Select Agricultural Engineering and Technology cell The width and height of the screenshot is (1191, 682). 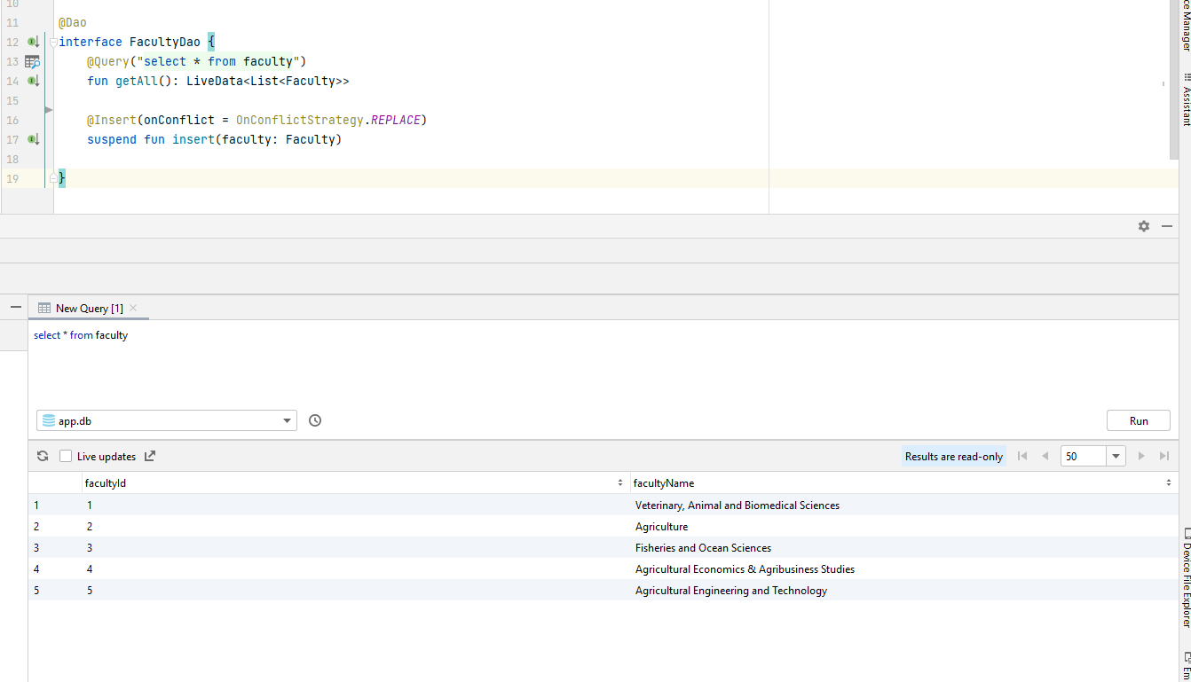[x=903, y=591]
